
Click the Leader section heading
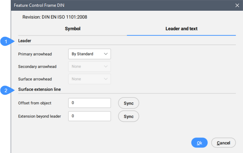pyautogui.click(x=25, y=41)
